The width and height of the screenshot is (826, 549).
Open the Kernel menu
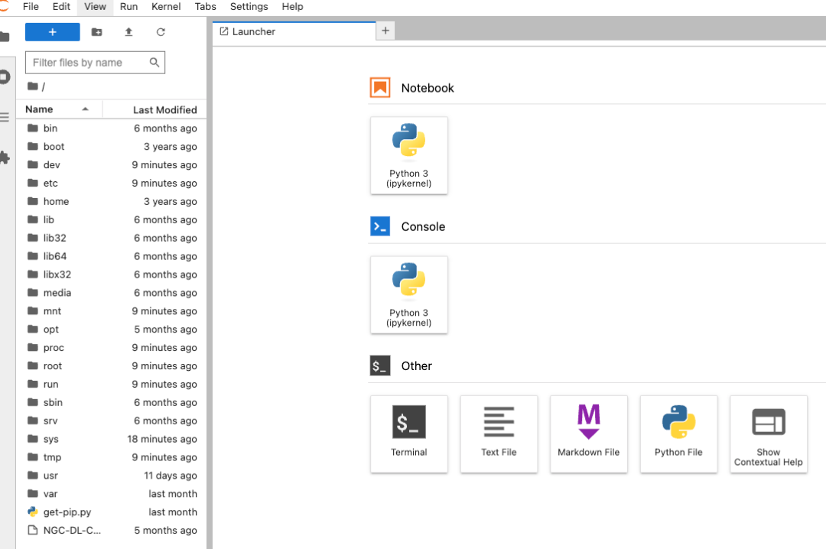click(166, 7)
